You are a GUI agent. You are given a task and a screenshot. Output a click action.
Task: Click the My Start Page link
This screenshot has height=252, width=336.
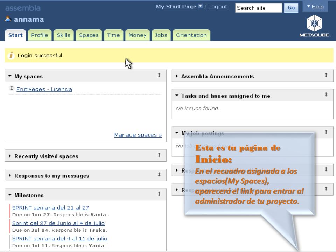[x=176, y=7]
